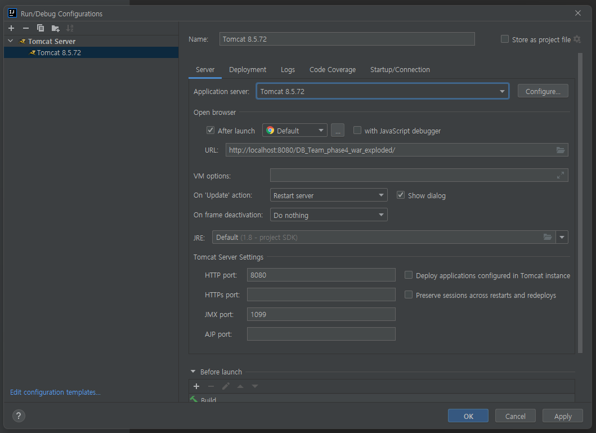The height and width of the screenshot is (433, 596).
Task: Open the help for this dialog
Action: click(19, 416)
